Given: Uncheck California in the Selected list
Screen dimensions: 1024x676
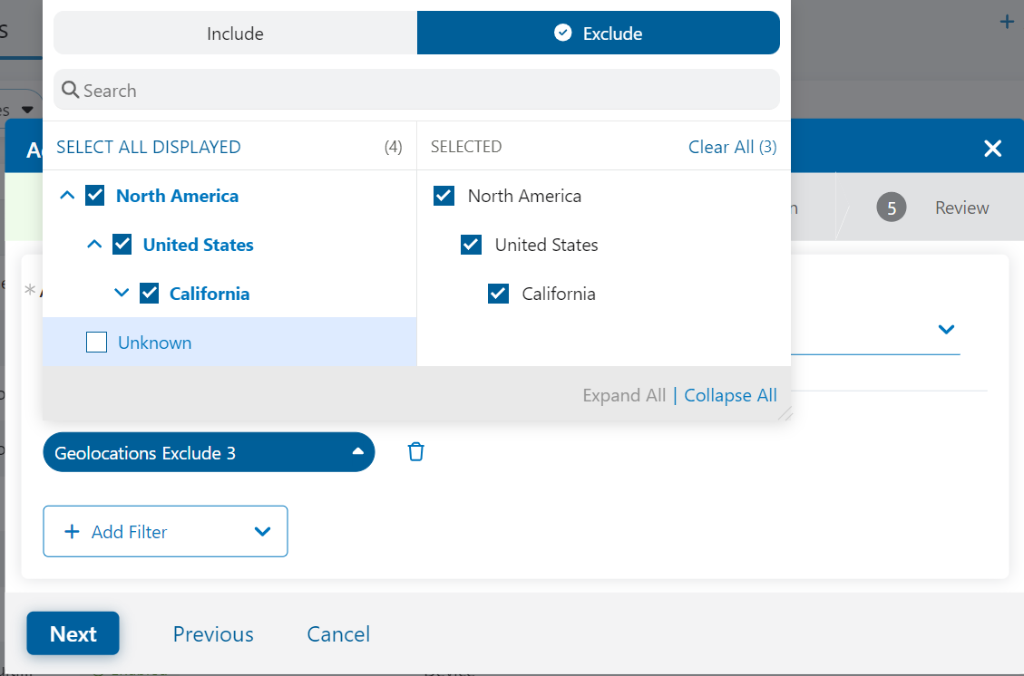Looking at the screenshot, I should [x=498, y=294].
